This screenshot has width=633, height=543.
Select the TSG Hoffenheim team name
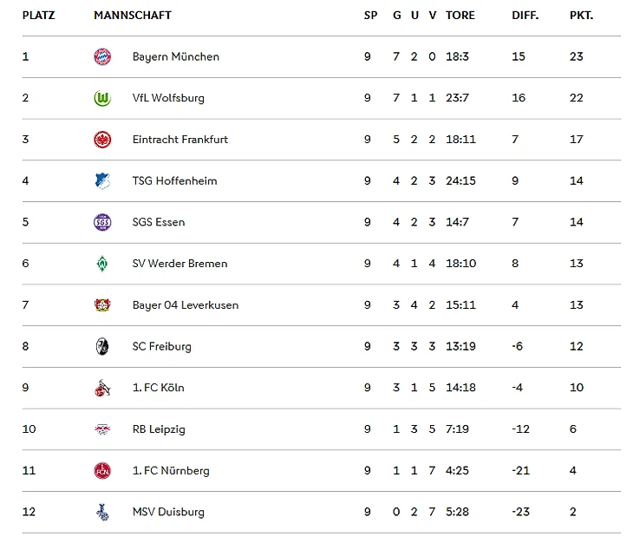pyautogui.click(x=175, y=181)
